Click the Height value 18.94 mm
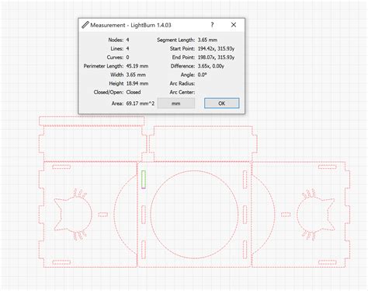 point(137,83)
